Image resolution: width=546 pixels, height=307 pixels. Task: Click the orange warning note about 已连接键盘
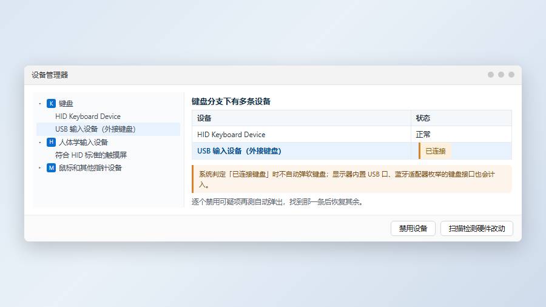click(352, 179)
